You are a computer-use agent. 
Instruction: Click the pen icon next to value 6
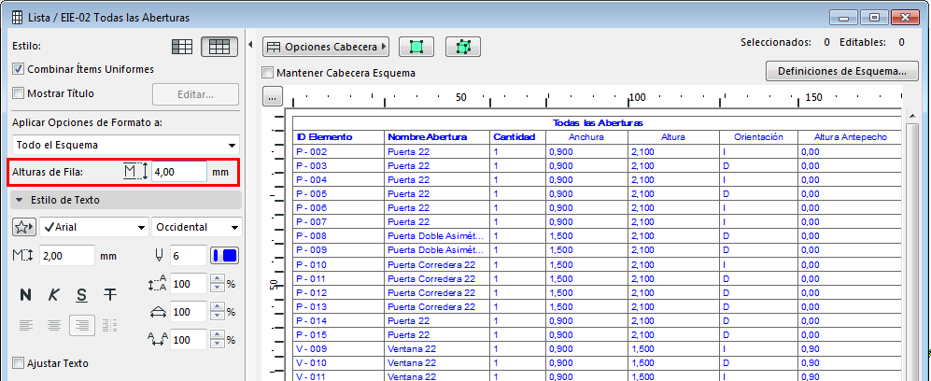pyautogui.click(x=159, y=256)
